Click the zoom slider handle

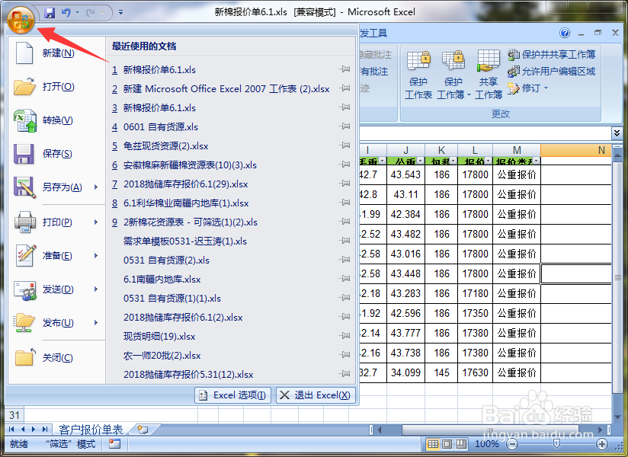click(556, 443)
